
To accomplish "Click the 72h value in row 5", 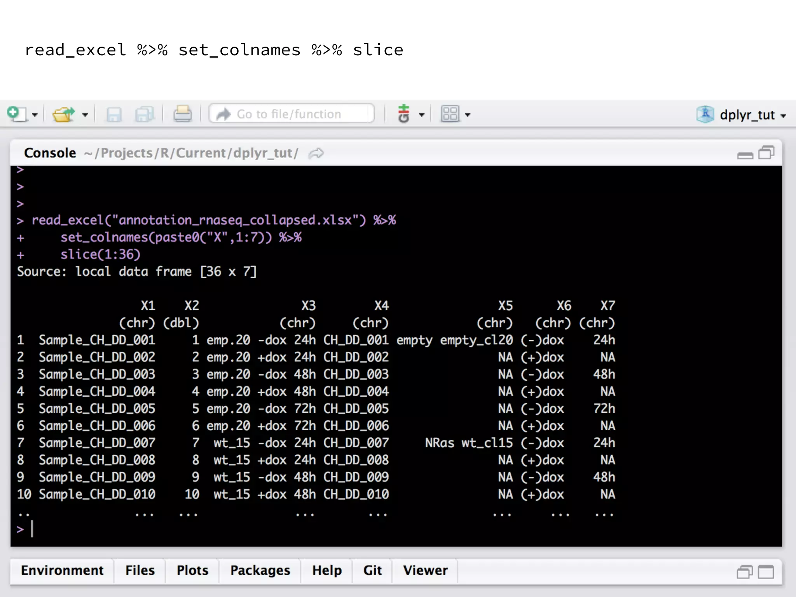I will tap(604, 408).
